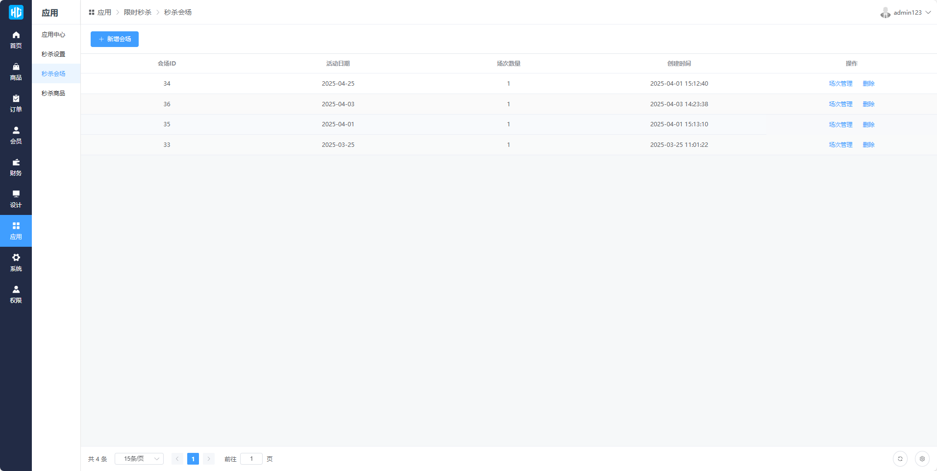This screenshot has height=471, width=937.
Task: Click the refresh icon at bottom right
Action: click(900, 459)
